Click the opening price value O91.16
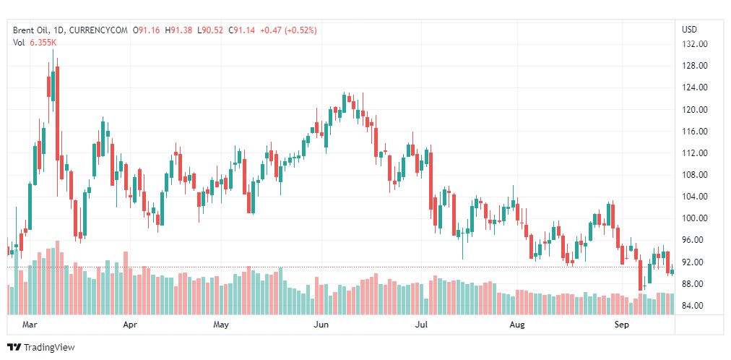Viewport: 731px width, 360px height. pos(147,30)
